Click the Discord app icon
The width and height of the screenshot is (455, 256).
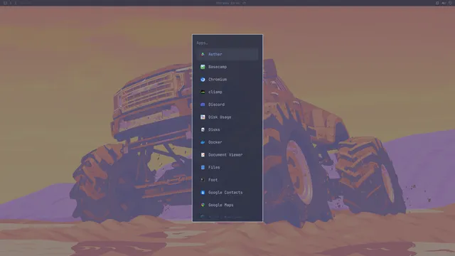(x=203, y=105)
